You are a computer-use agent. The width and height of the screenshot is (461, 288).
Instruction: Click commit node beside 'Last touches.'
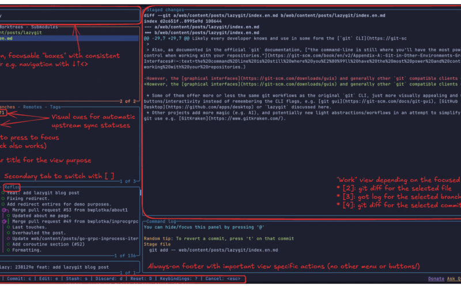pyautogui.click(x=7, y=227)
